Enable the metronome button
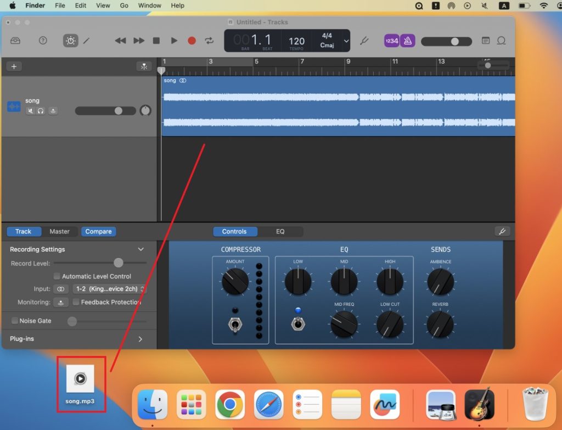 pyautogui.click(x=407, y=41)
